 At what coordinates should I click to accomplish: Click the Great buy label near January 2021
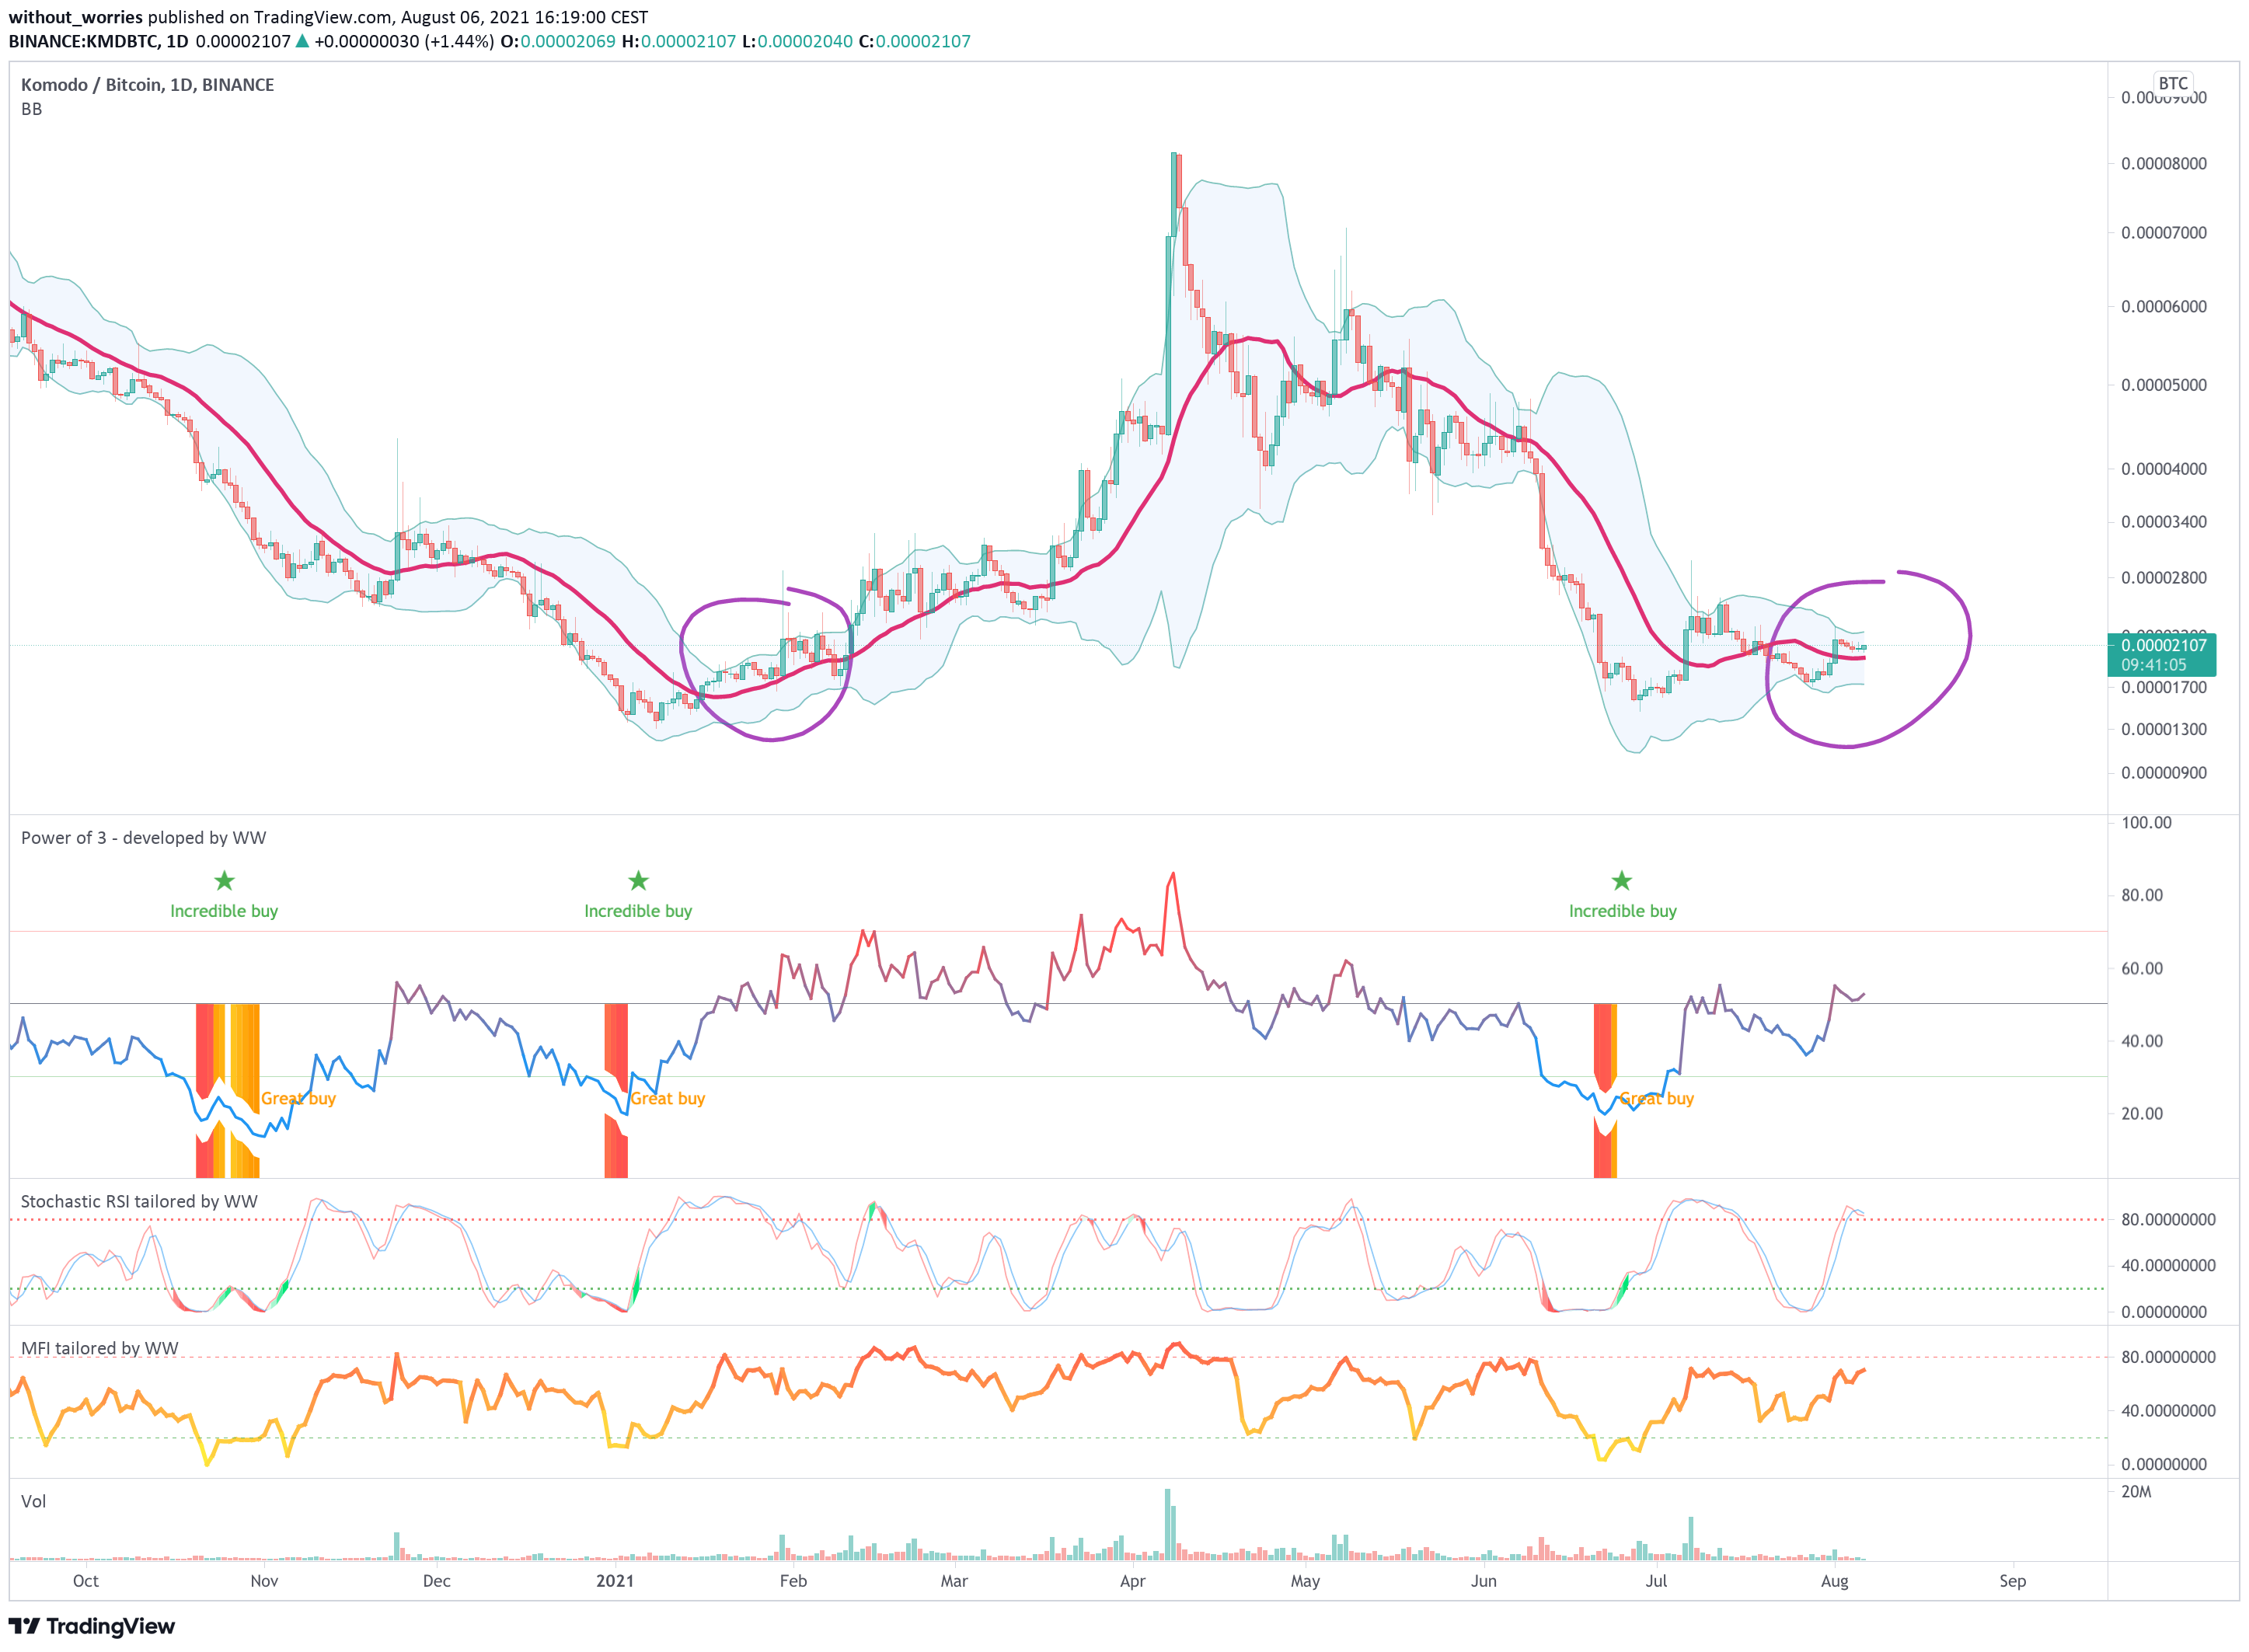click(667, 1098)
